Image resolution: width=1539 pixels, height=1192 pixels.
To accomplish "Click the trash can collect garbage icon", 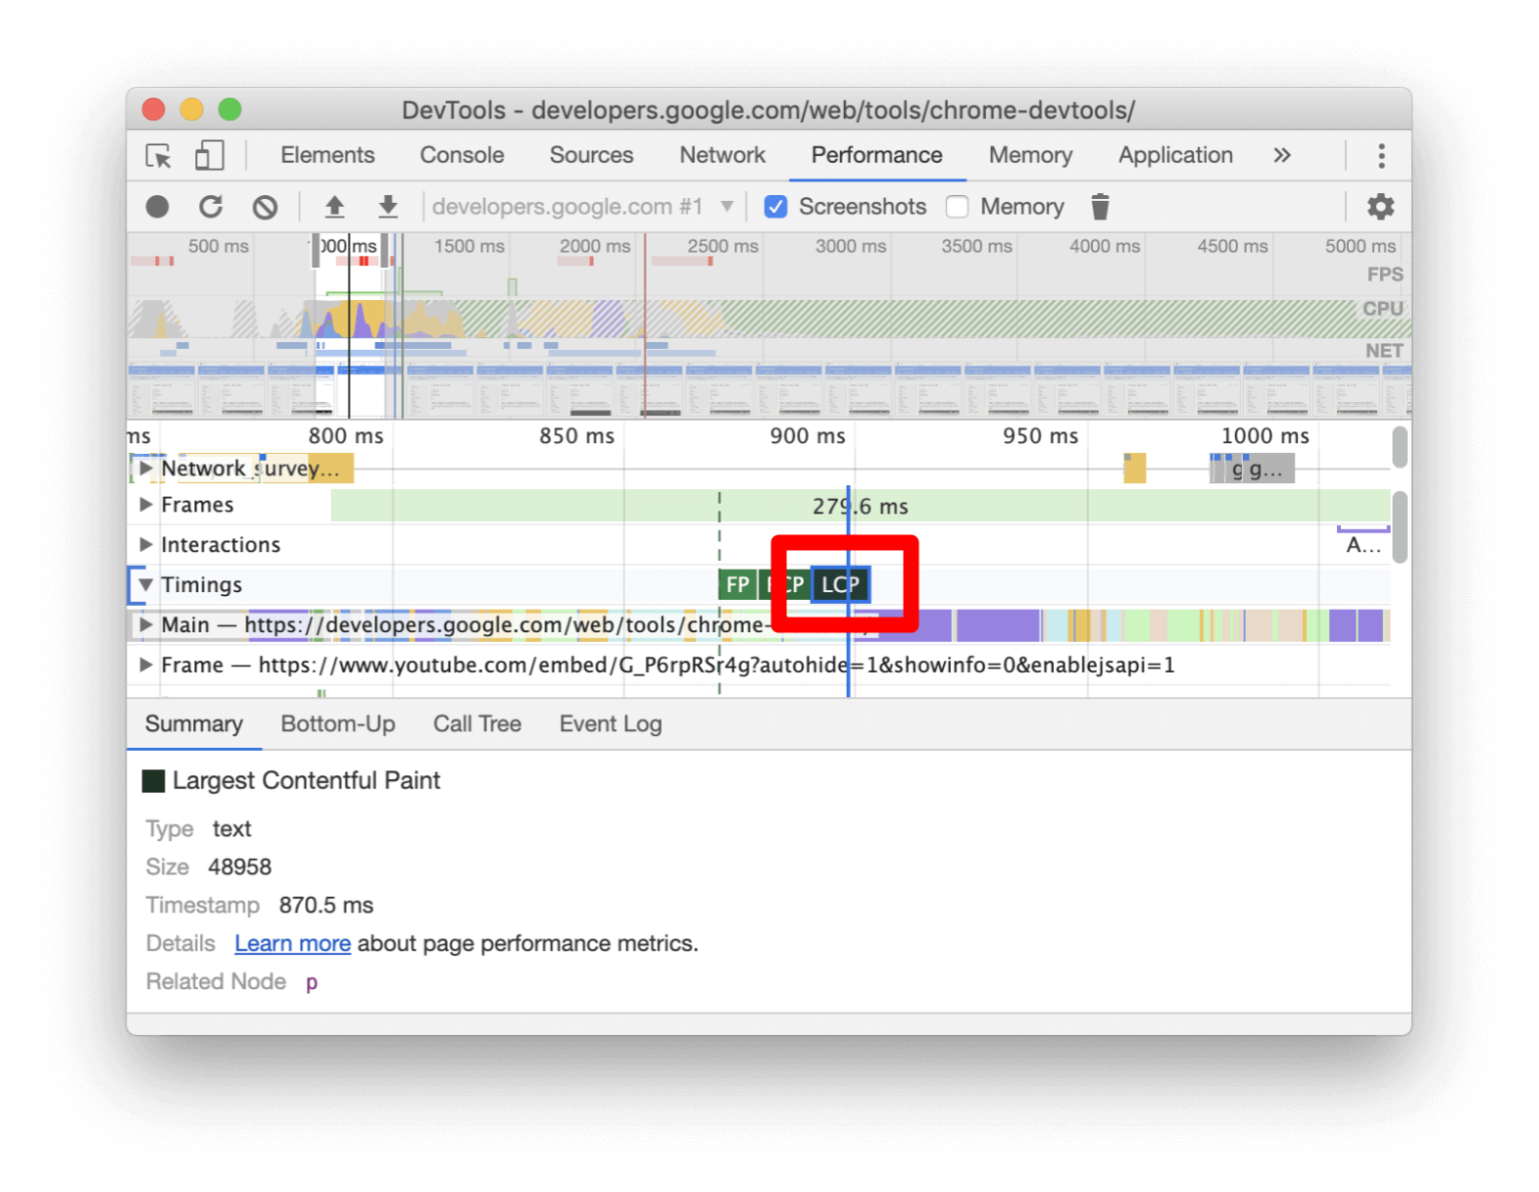I will click(x=1100, y=207).
